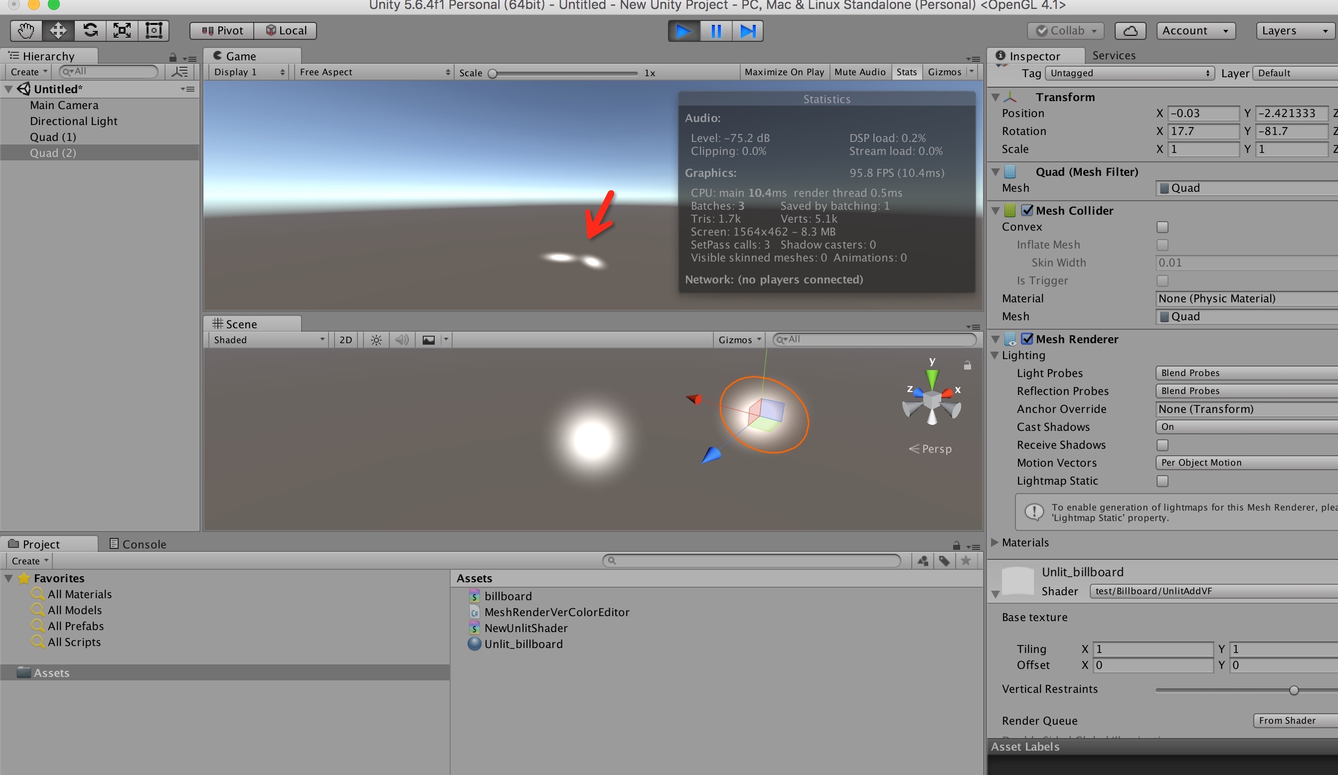Toggle Maximize On Play button
Screen dimensions: 1338x775
click(x=784, y=72)
